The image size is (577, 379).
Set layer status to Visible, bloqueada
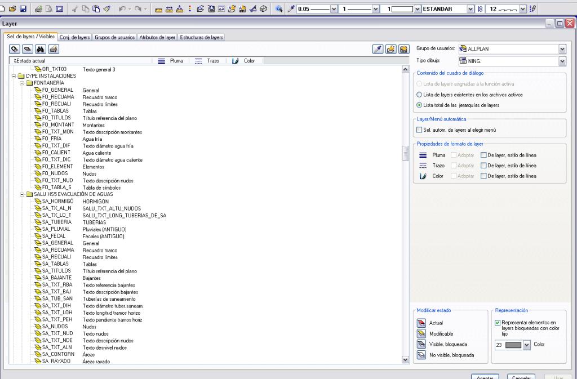tap(421, 344)
